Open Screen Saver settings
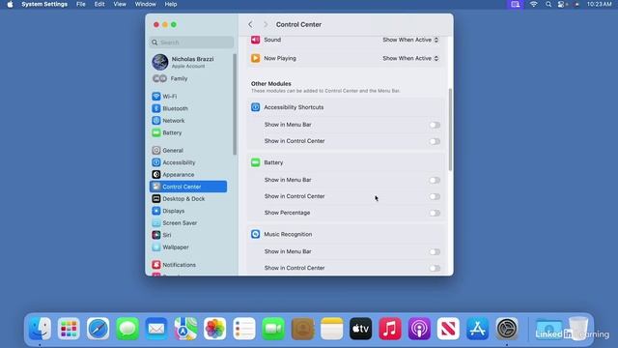Image resolution: width=618 pixels, height=348 pixels. tap(188, 223)
